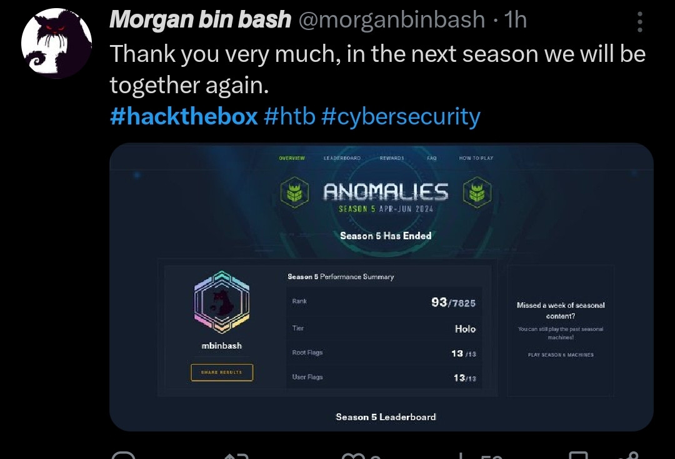
Task: Click the hexagonal Holo tier avatar badge
Action: click(221, 303)
